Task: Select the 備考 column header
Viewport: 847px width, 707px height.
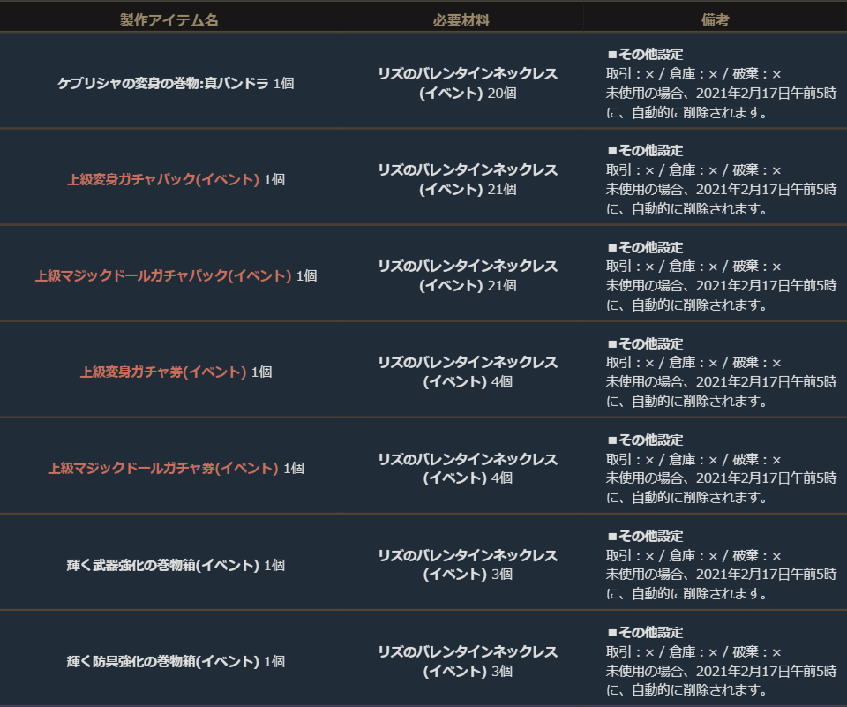Action: point(715,19)
